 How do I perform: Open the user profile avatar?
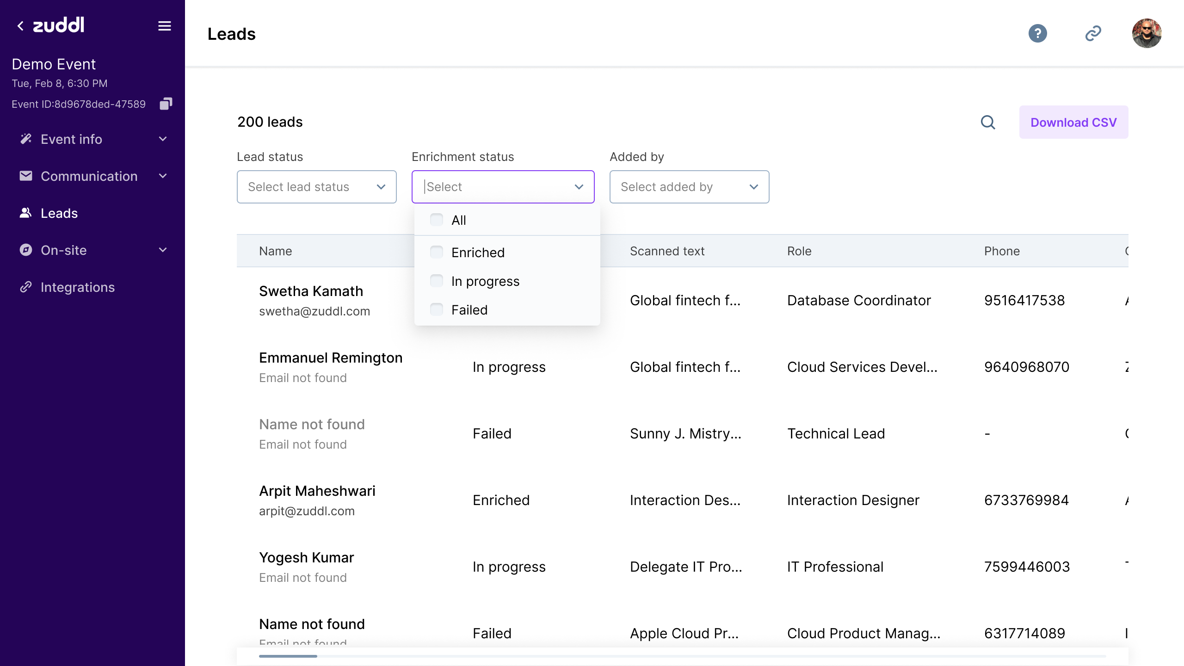tap(1146, 33)
